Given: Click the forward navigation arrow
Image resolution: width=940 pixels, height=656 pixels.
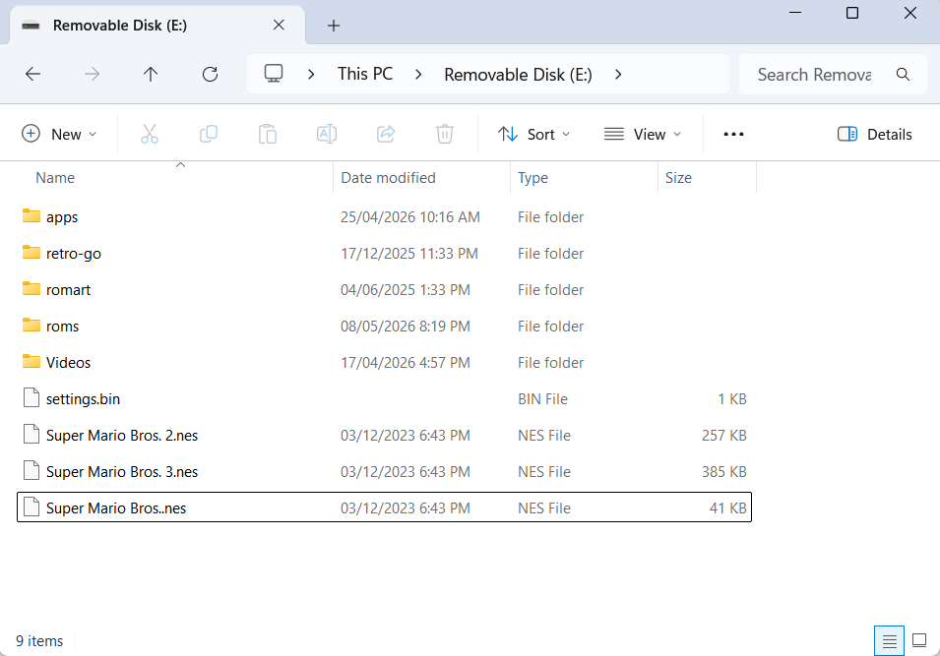Looking at the screenshot, I should click(x=92, y=75).
